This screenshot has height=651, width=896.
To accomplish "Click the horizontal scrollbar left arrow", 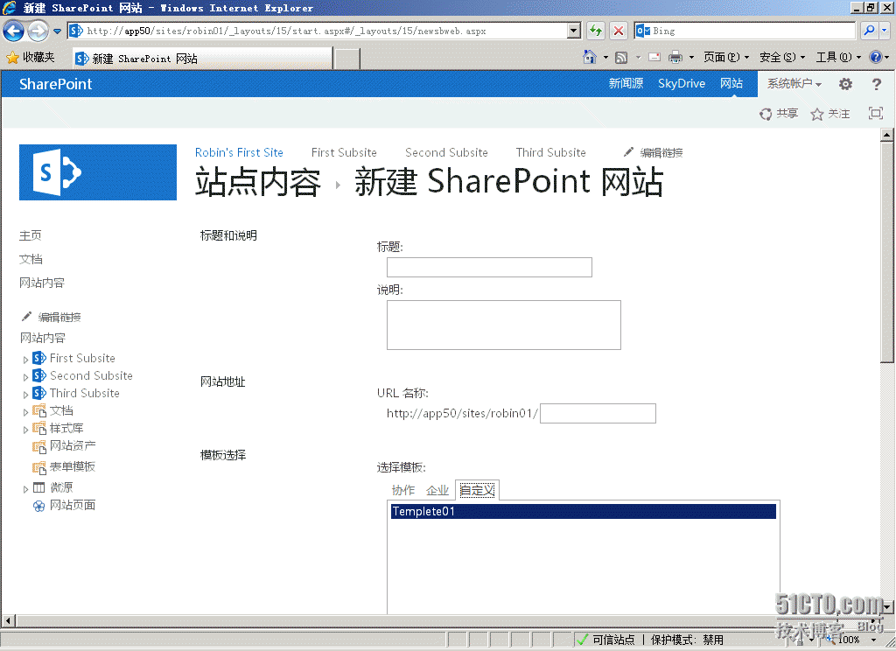I will click(8, 620).
